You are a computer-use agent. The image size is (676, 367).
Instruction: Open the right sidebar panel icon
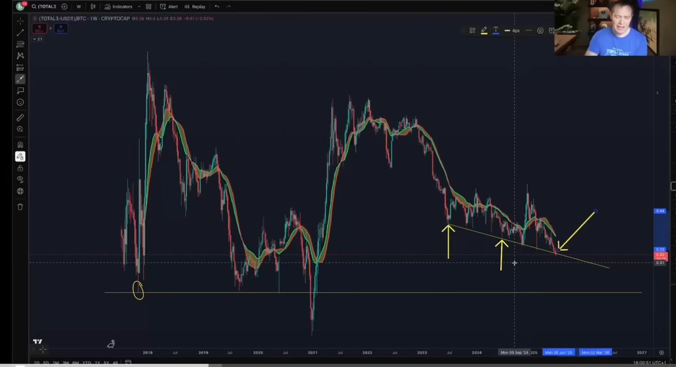673,187
